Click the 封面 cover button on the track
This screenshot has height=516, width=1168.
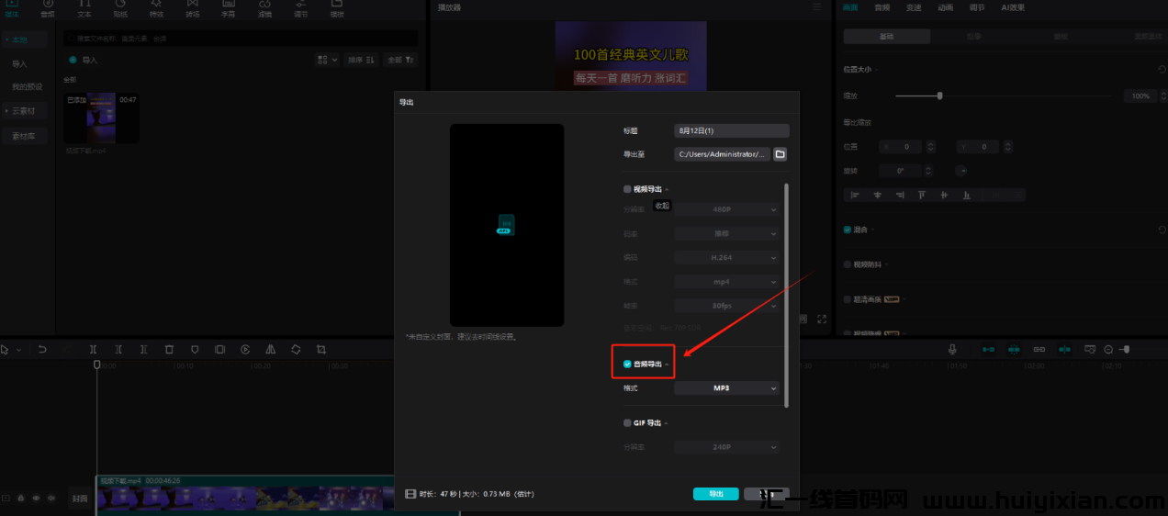pos(80,499)
